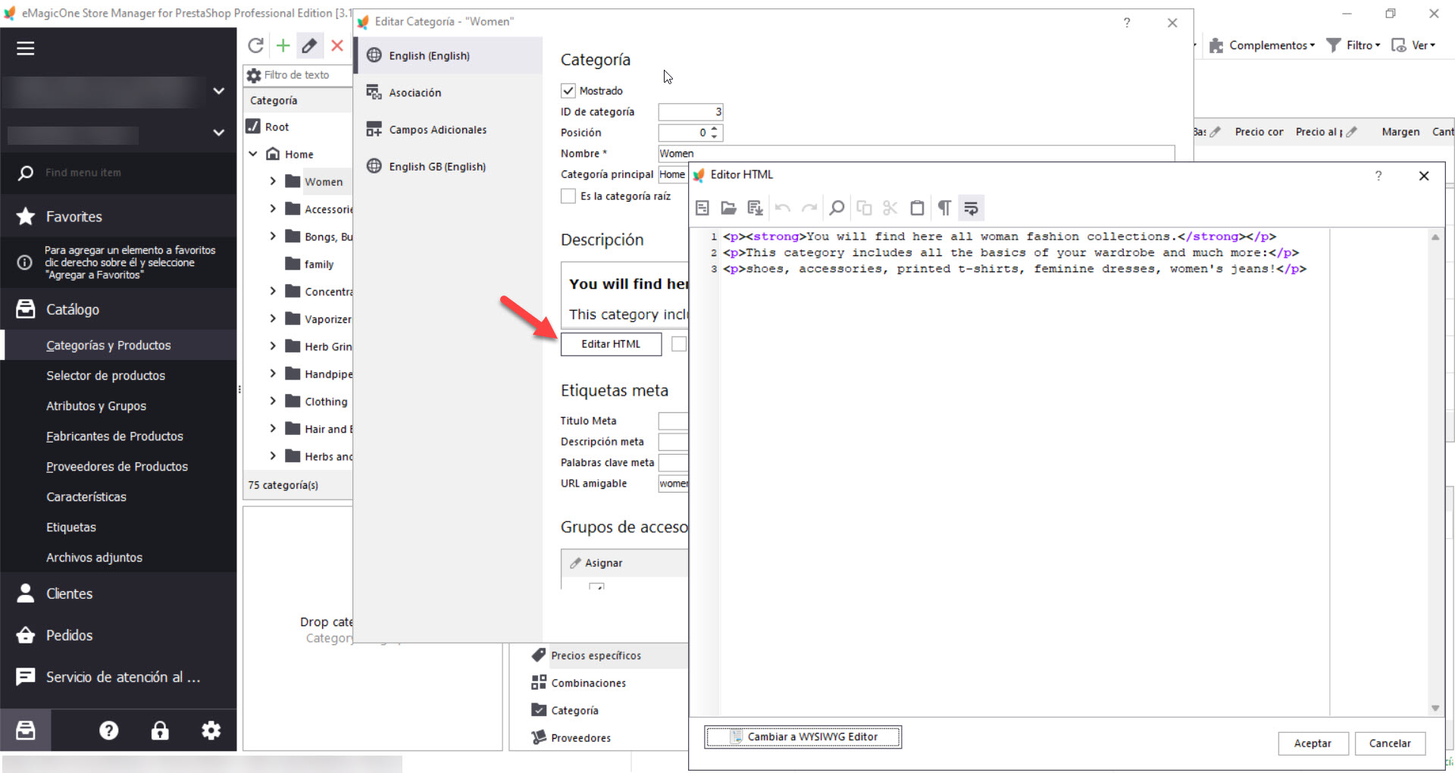
Task: Open settings gear in sidebar footer
Action: point(211,730)
